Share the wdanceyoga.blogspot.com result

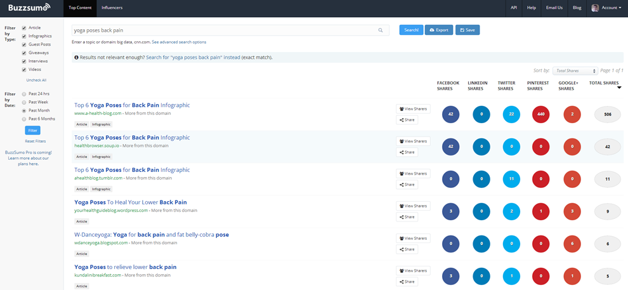coord(407,249)
